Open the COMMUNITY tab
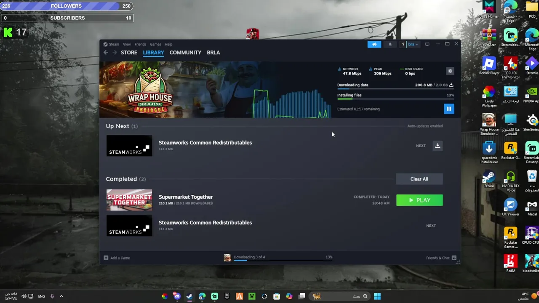 point(185,53)
